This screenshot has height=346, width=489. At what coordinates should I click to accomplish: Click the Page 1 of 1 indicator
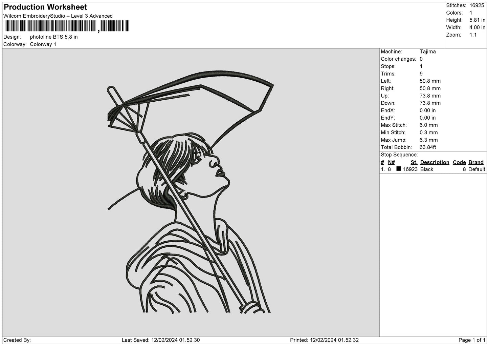point(472,340)
